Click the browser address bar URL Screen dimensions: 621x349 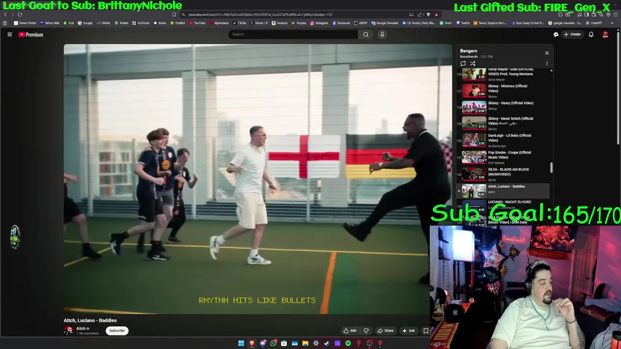point(260,15)
